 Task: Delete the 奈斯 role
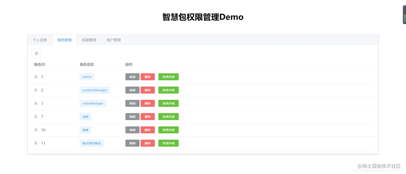pos(148,117)
